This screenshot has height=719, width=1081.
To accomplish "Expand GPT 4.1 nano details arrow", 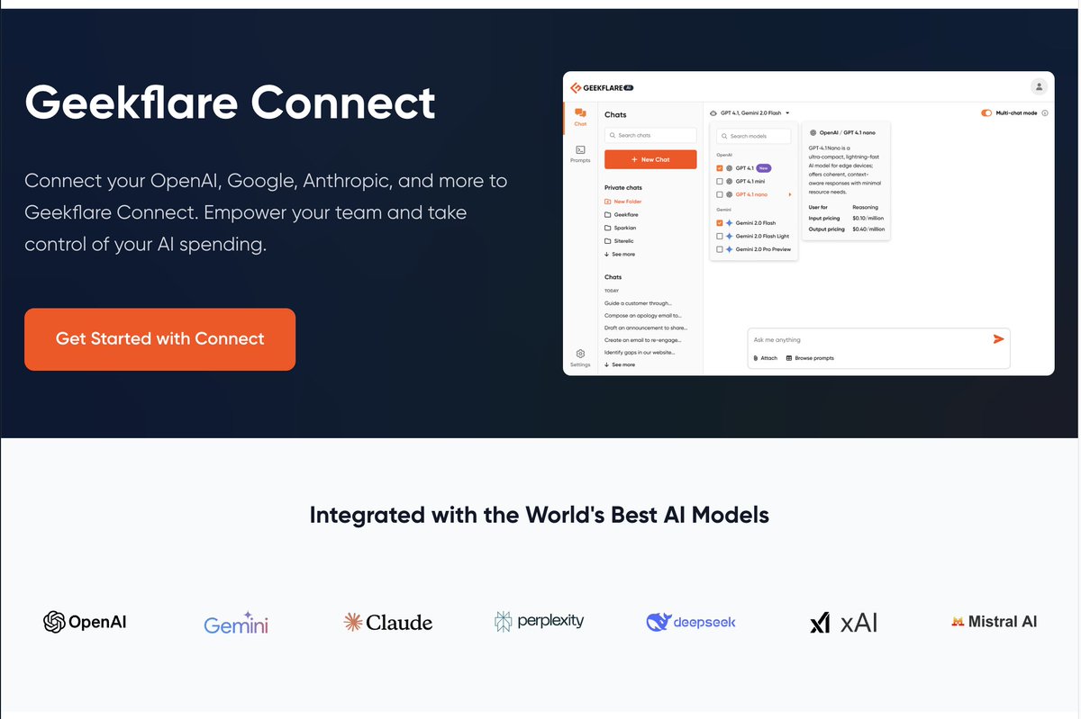I will pos(790,194).
